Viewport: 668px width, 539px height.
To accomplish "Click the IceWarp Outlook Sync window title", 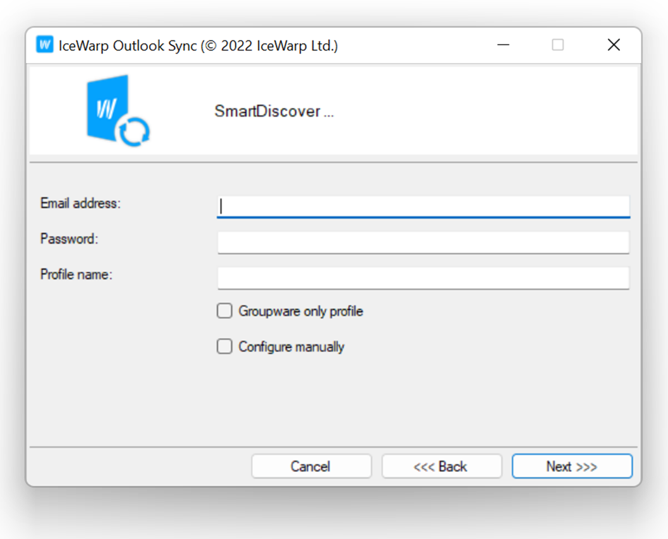I will coord(198,45).
